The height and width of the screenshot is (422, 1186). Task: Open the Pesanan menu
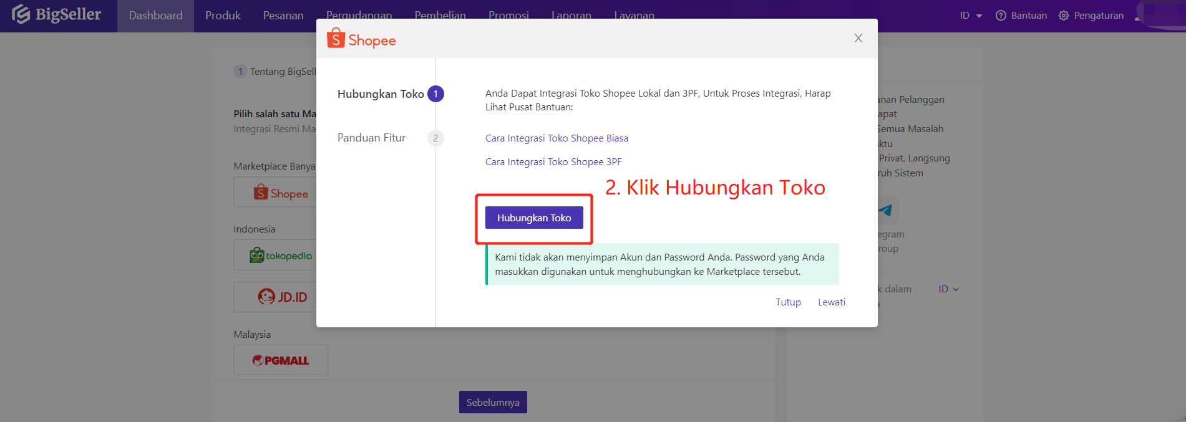coord(283,16)
